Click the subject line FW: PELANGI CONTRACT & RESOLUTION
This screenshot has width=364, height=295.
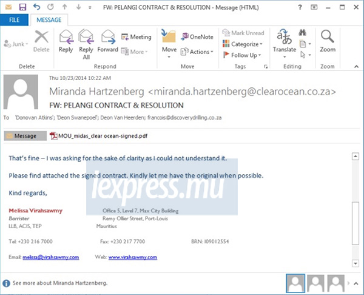tap(116, 105)
